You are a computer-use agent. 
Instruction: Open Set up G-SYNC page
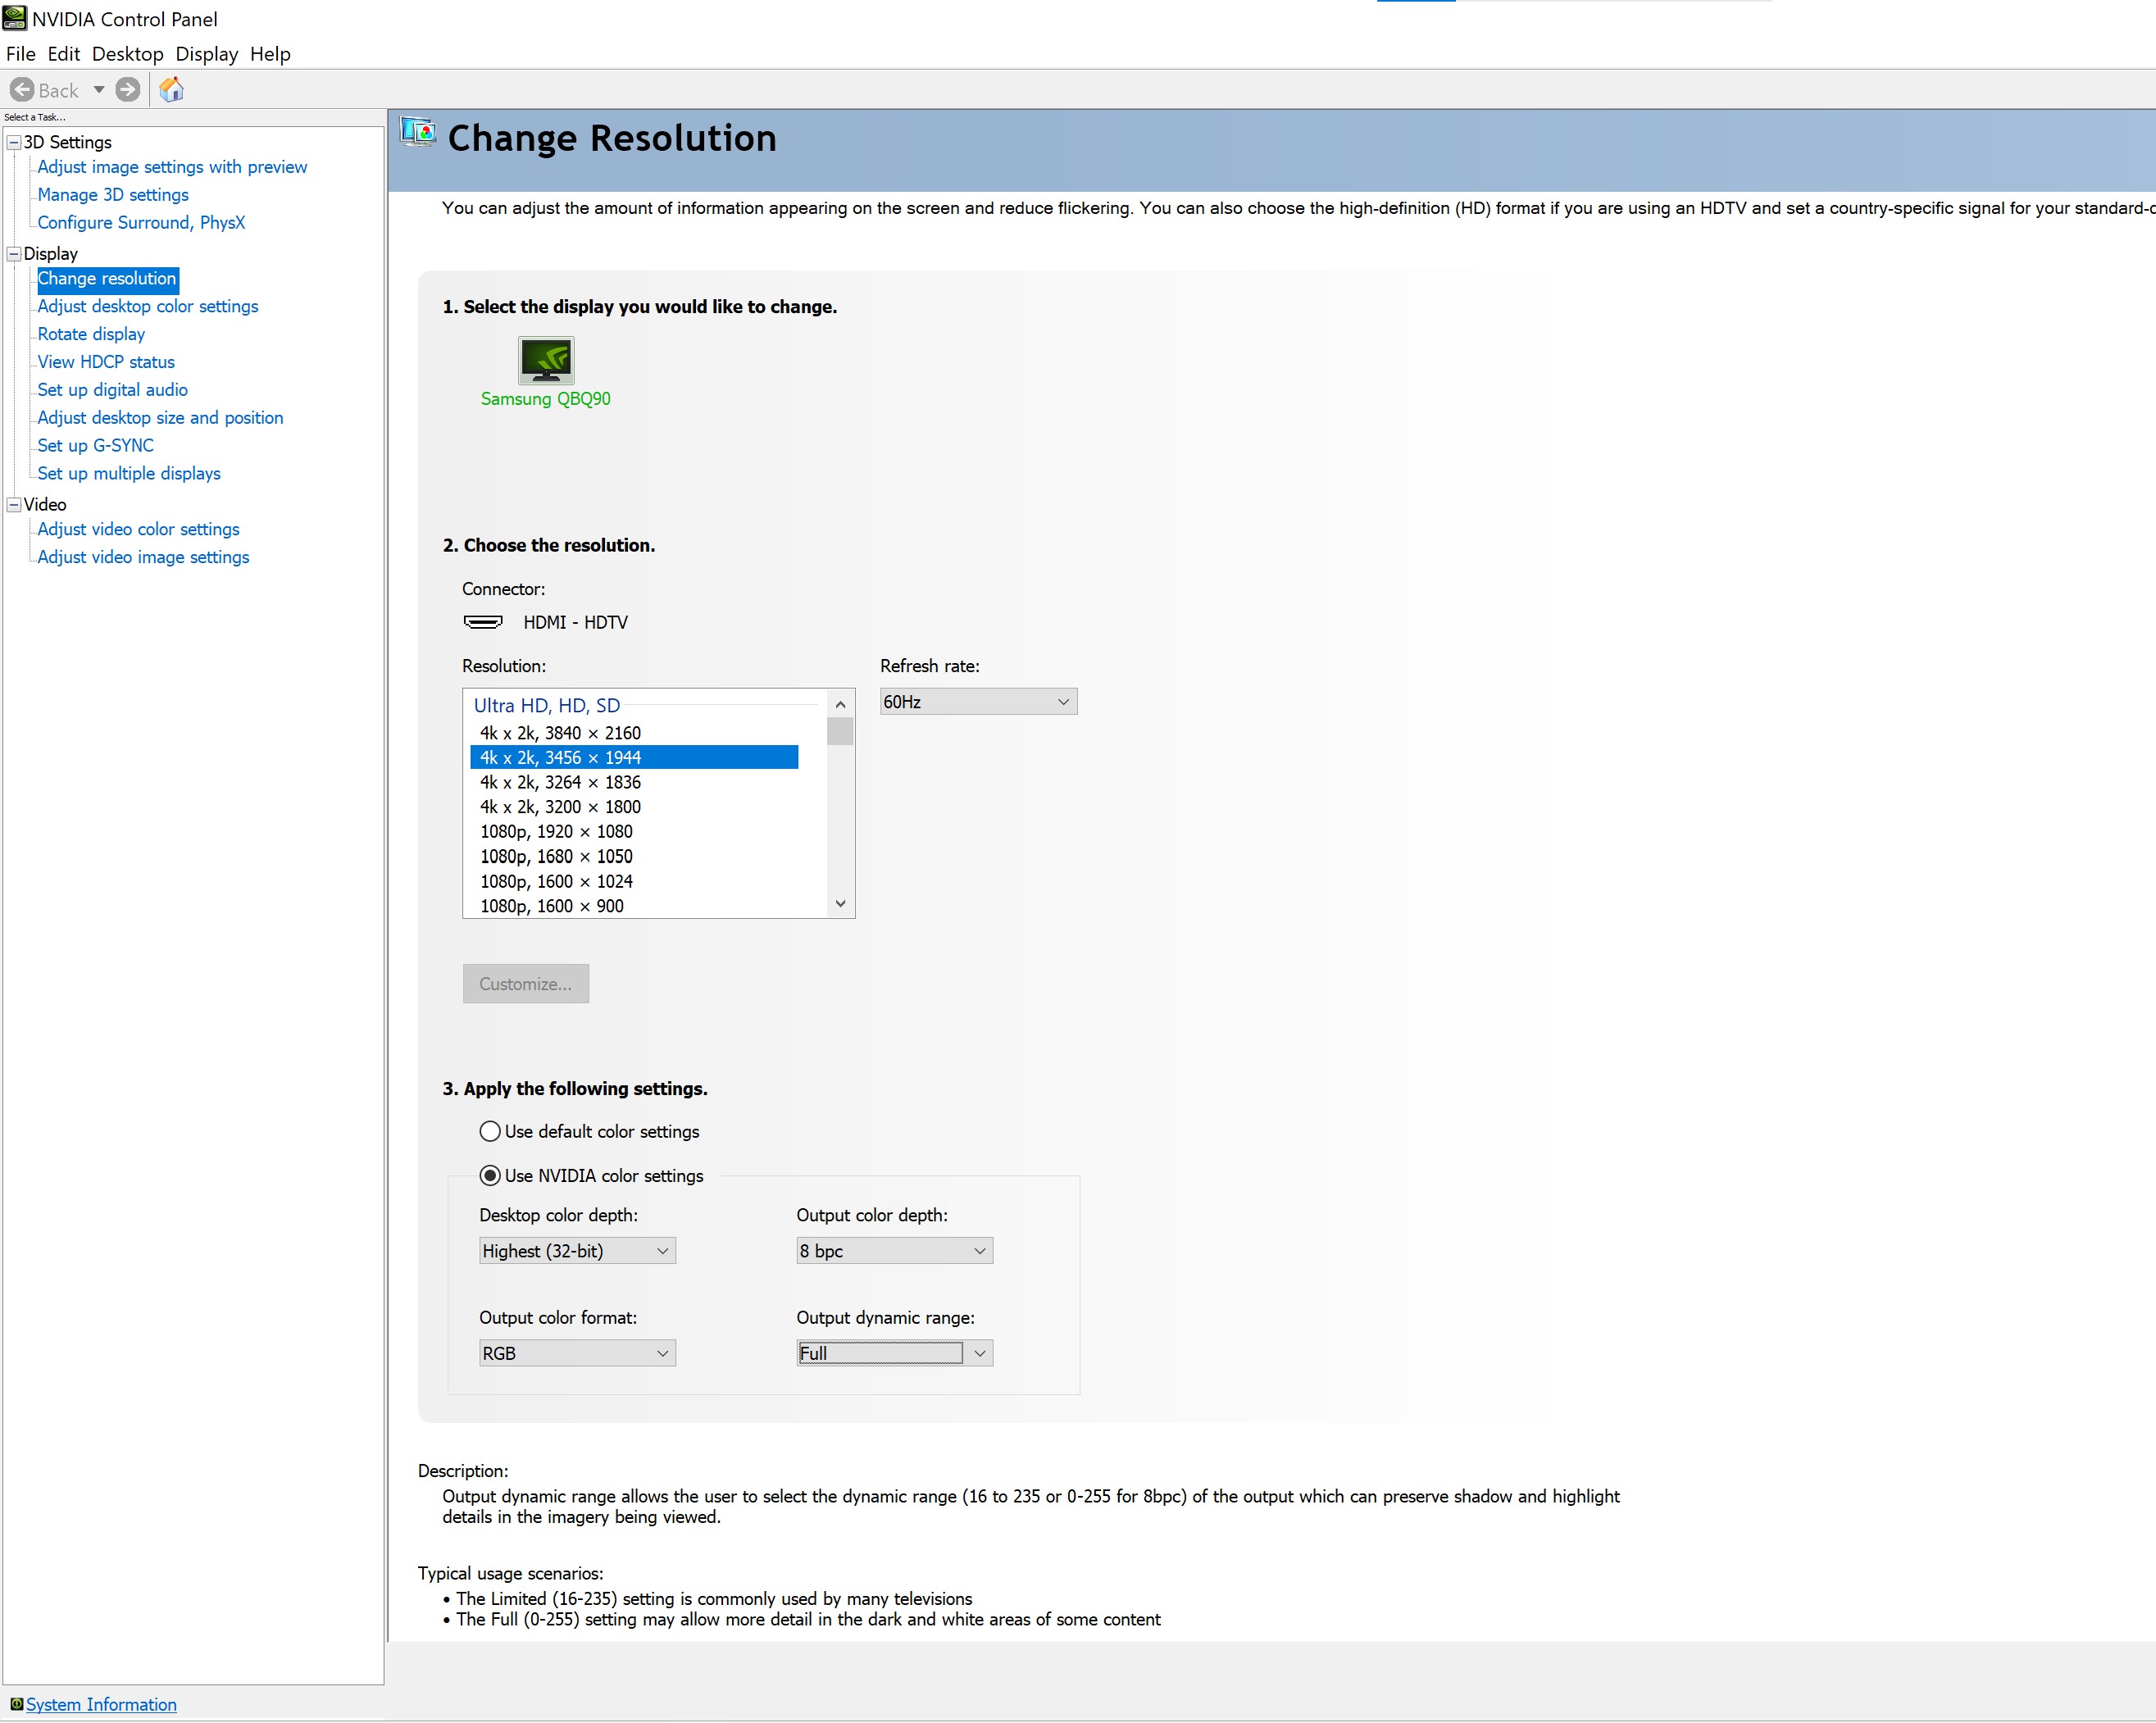96,445
